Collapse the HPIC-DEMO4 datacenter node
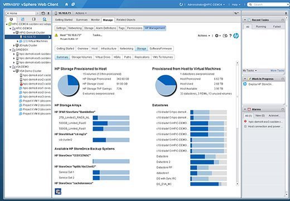This screenshot has width=290, height=201. [11, 28]
